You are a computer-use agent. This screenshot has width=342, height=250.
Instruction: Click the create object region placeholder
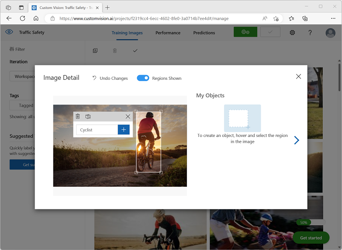242,118
